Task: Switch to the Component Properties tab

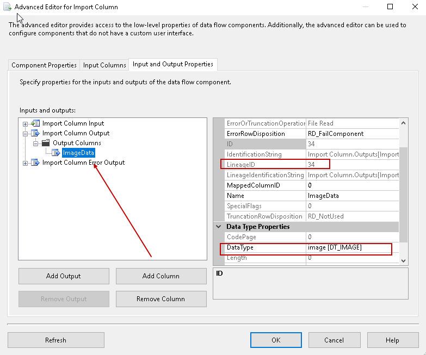Action: [x=44, y=65]
